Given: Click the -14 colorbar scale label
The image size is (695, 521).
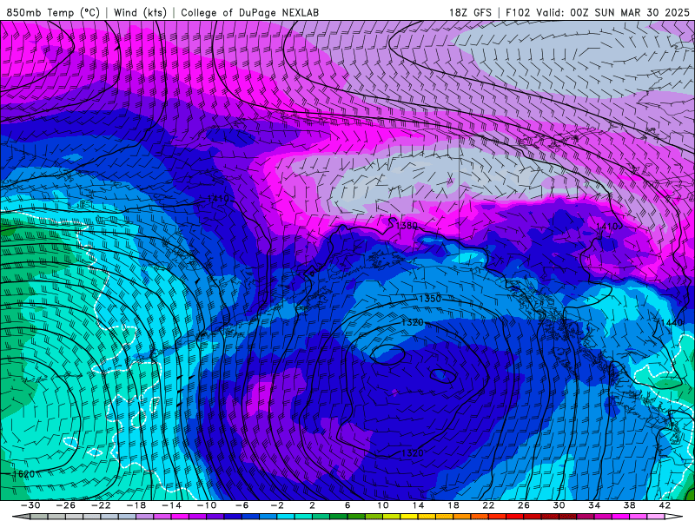Looking at the screenshot, I should (171, 505).
